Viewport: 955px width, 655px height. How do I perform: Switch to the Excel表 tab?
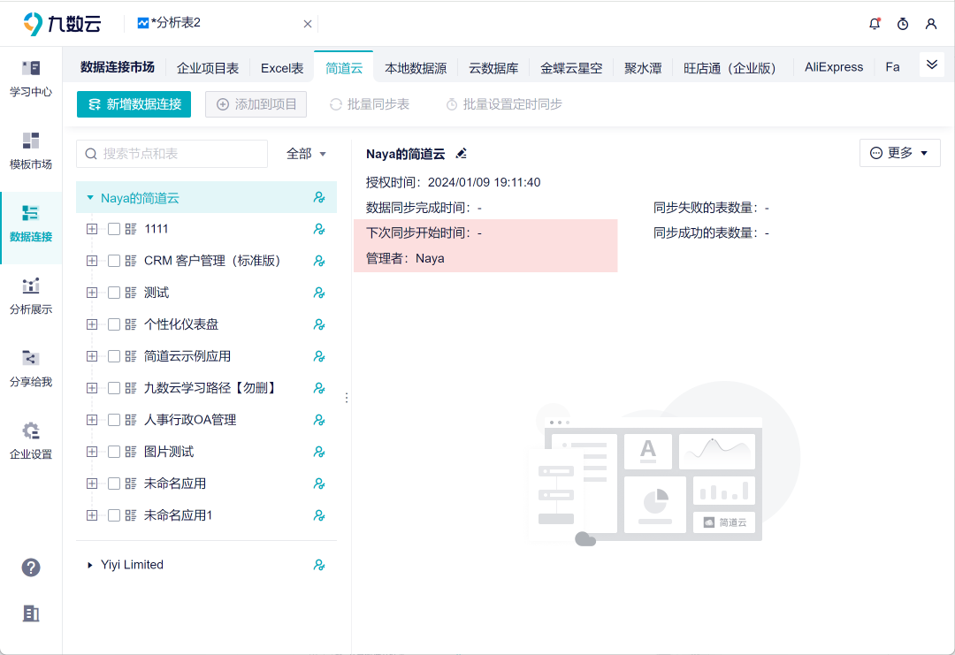[x=282, y=68]
